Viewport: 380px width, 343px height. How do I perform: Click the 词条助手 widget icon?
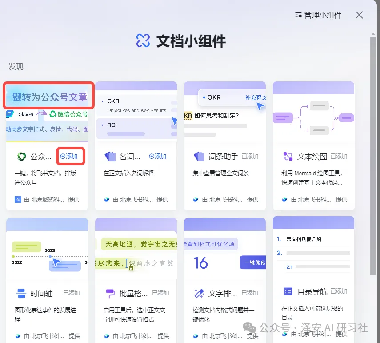199,157
